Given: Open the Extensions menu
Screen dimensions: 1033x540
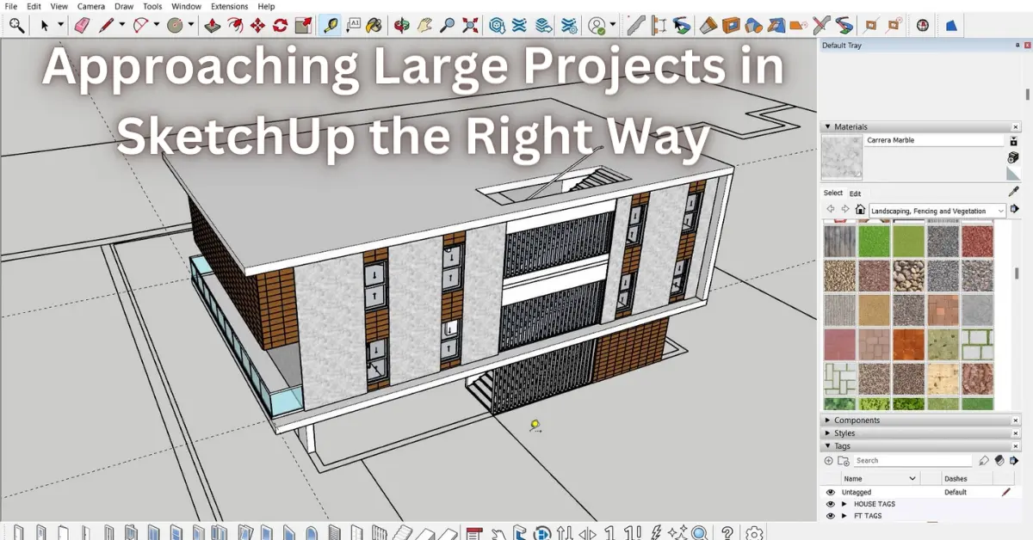Looking at the screenshot, I should coord(229,6).
